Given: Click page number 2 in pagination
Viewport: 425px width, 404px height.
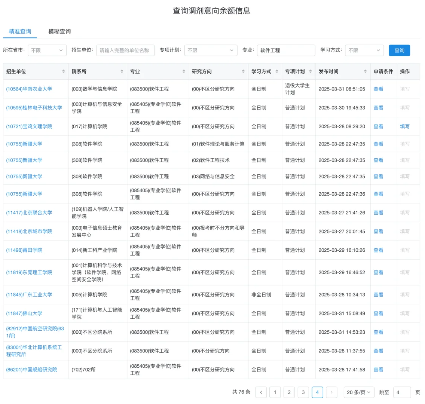Looking at the screenshot, I should pos(289,392).
